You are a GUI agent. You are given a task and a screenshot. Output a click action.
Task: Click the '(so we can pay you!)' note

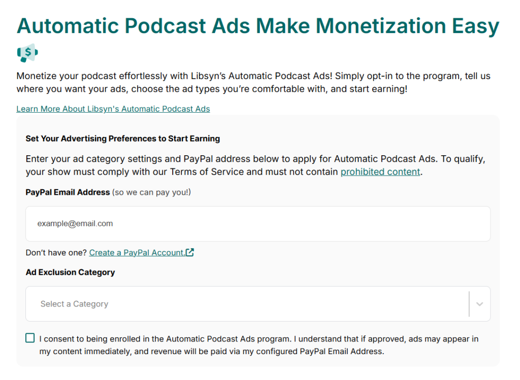click(151, 192)
